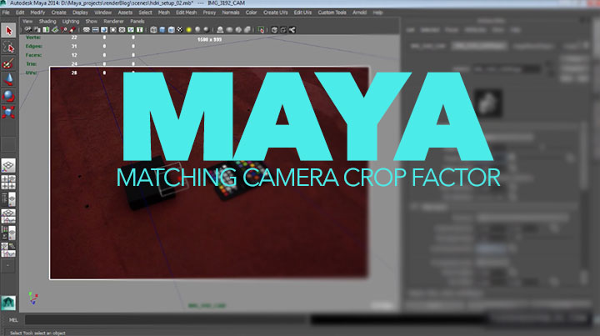Toggle the viewport grid icon
This screenshot has width=600, height=336.
87,30
